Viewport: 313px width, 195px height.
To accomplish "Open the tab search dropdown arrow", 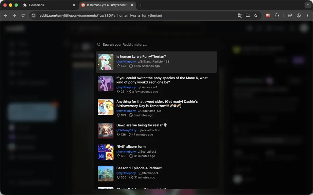I will pos(308,5).
